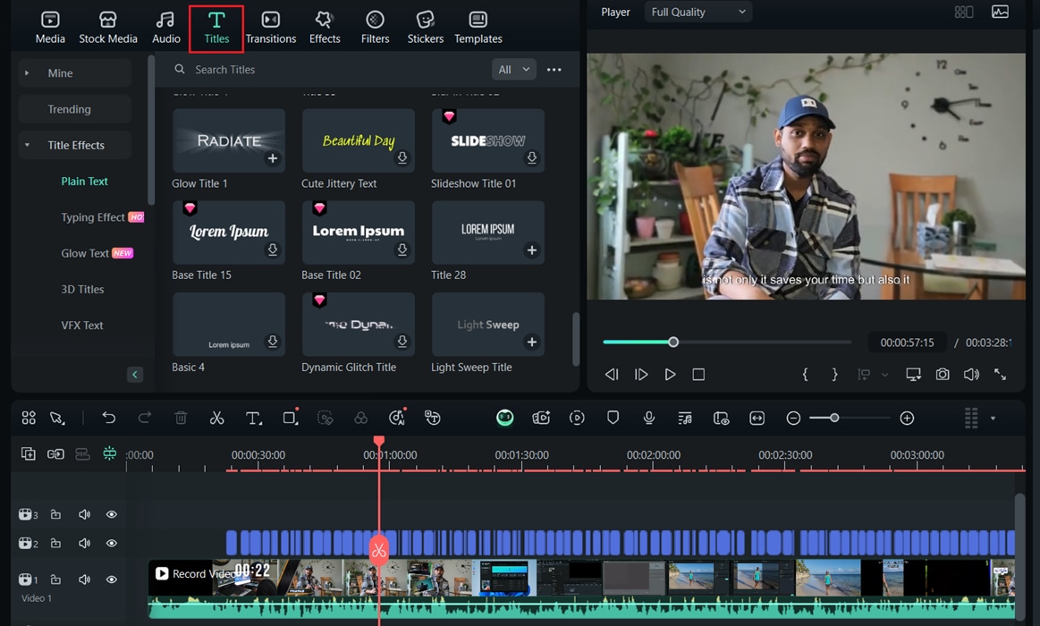Mute track 3 audio
Image resolution: width=1040 pixels, height=626 pixels.
(84, 514)
